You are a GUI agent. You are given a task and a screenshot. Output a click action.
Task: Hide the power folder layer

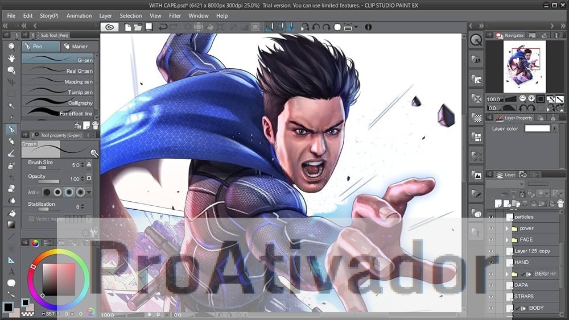(491, 228)
